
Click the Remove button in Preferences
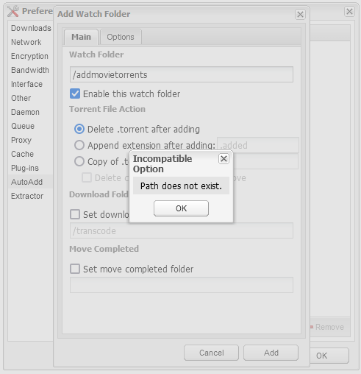[327, 327]
